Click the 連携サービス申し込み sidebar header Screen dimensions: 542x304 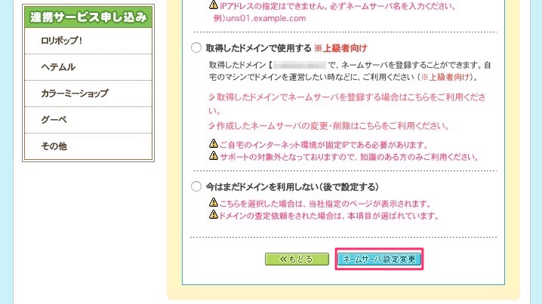click(x=88, y=17)
